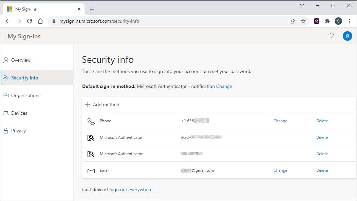Share this page via share icon
Screen dimensions: 357x201
click(x=292, y=21)
